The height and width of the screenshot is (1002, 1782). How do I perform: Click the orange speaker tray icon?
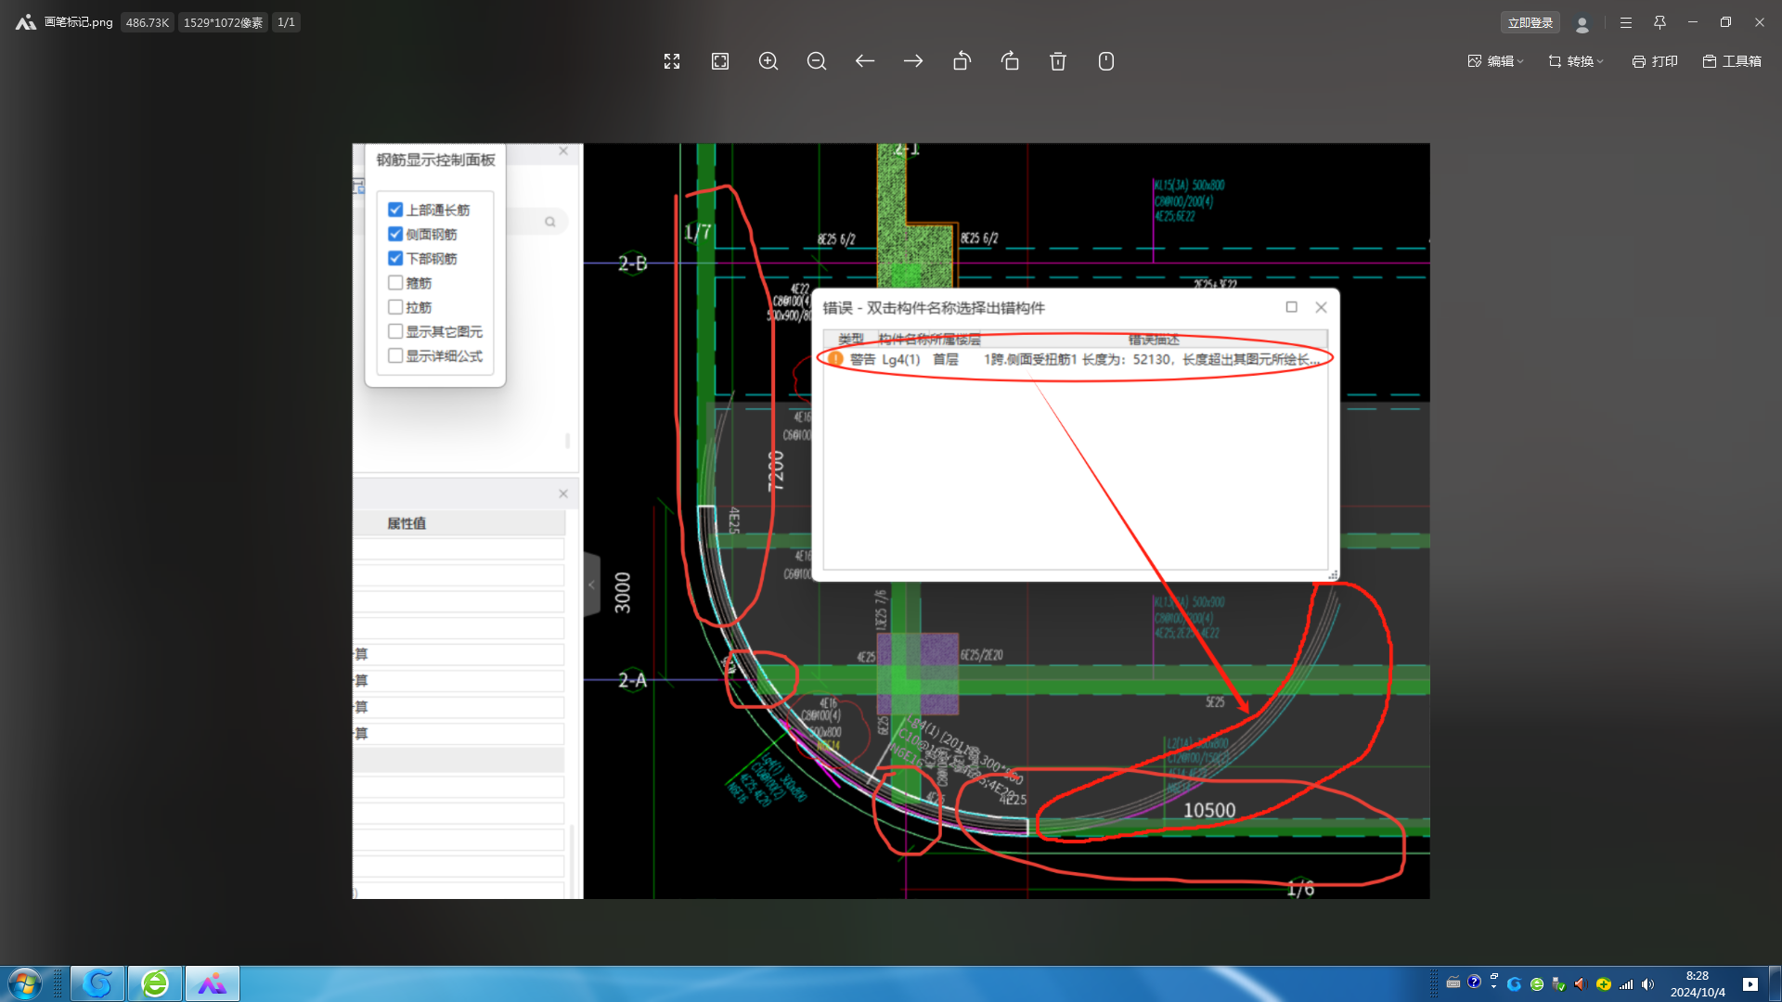[x=1581, y=984]
